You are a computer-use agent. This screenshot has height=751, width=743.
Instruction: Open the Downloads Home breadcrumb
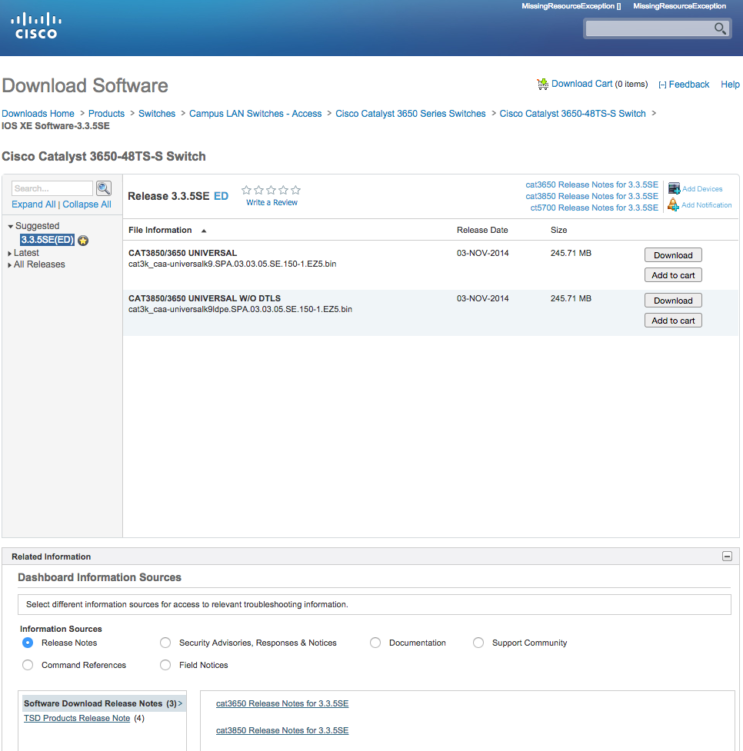pos(38,114)
